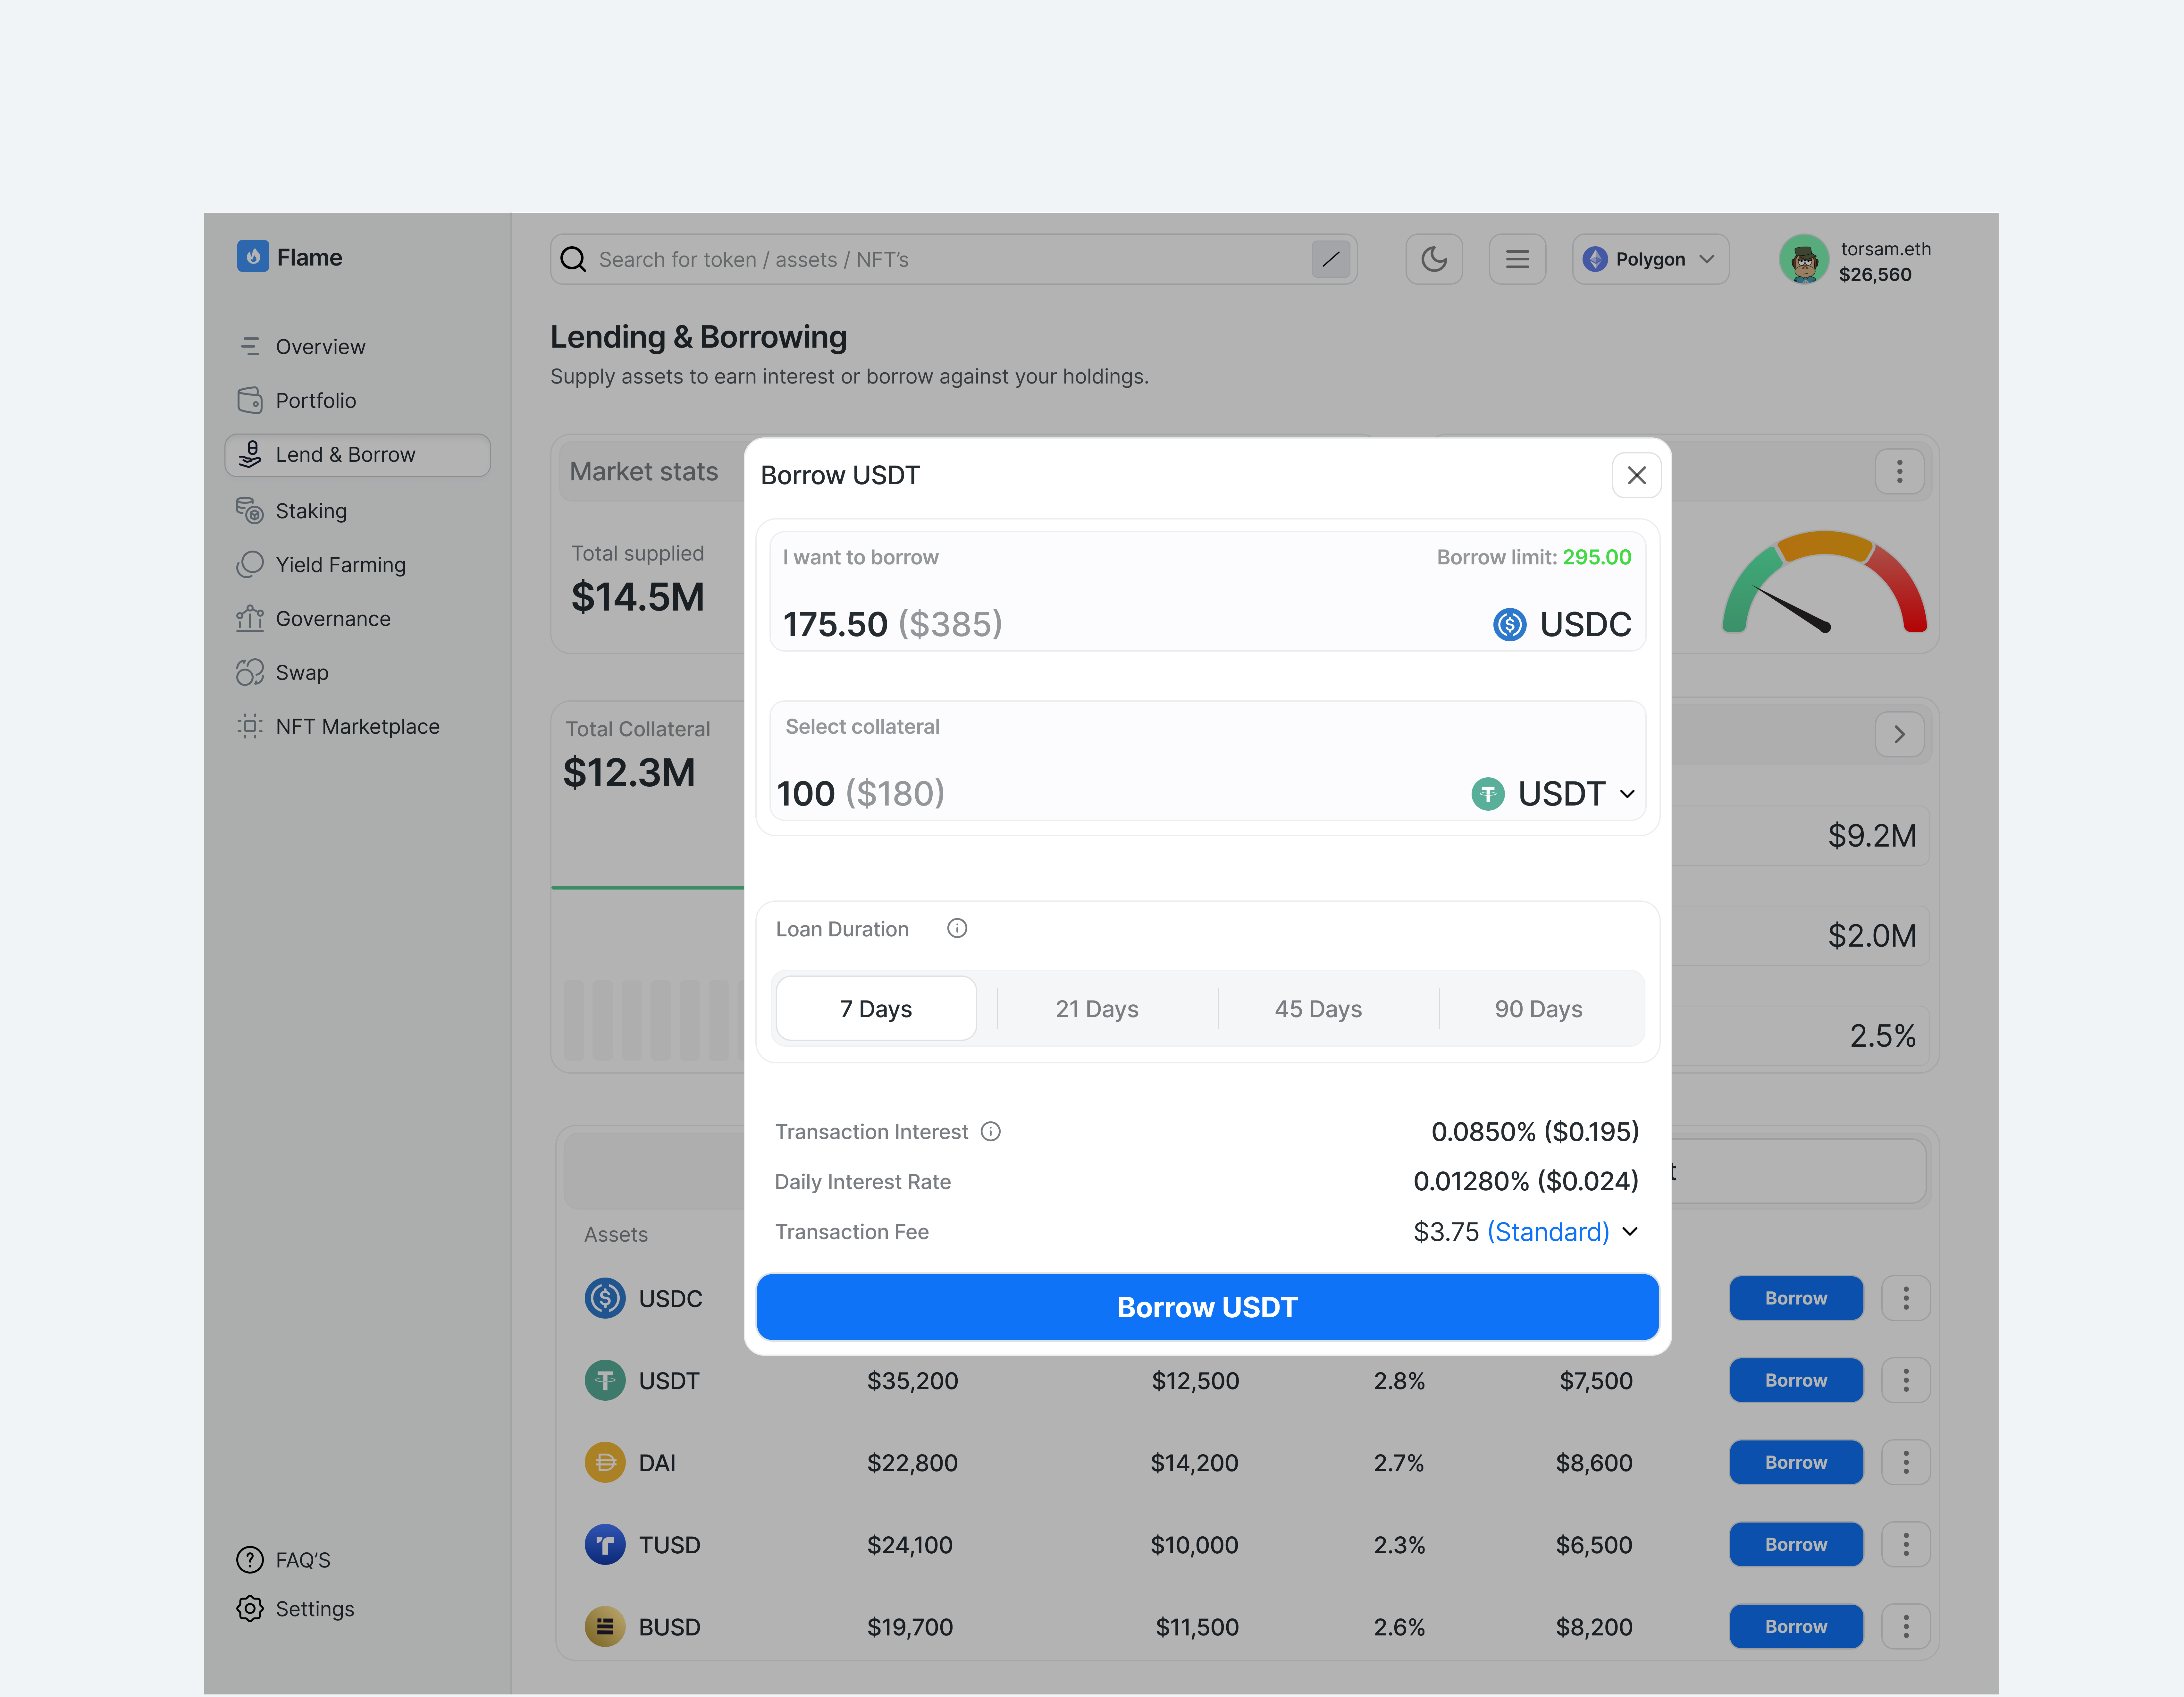Click the Governance building icon

[x=250, y=619]
